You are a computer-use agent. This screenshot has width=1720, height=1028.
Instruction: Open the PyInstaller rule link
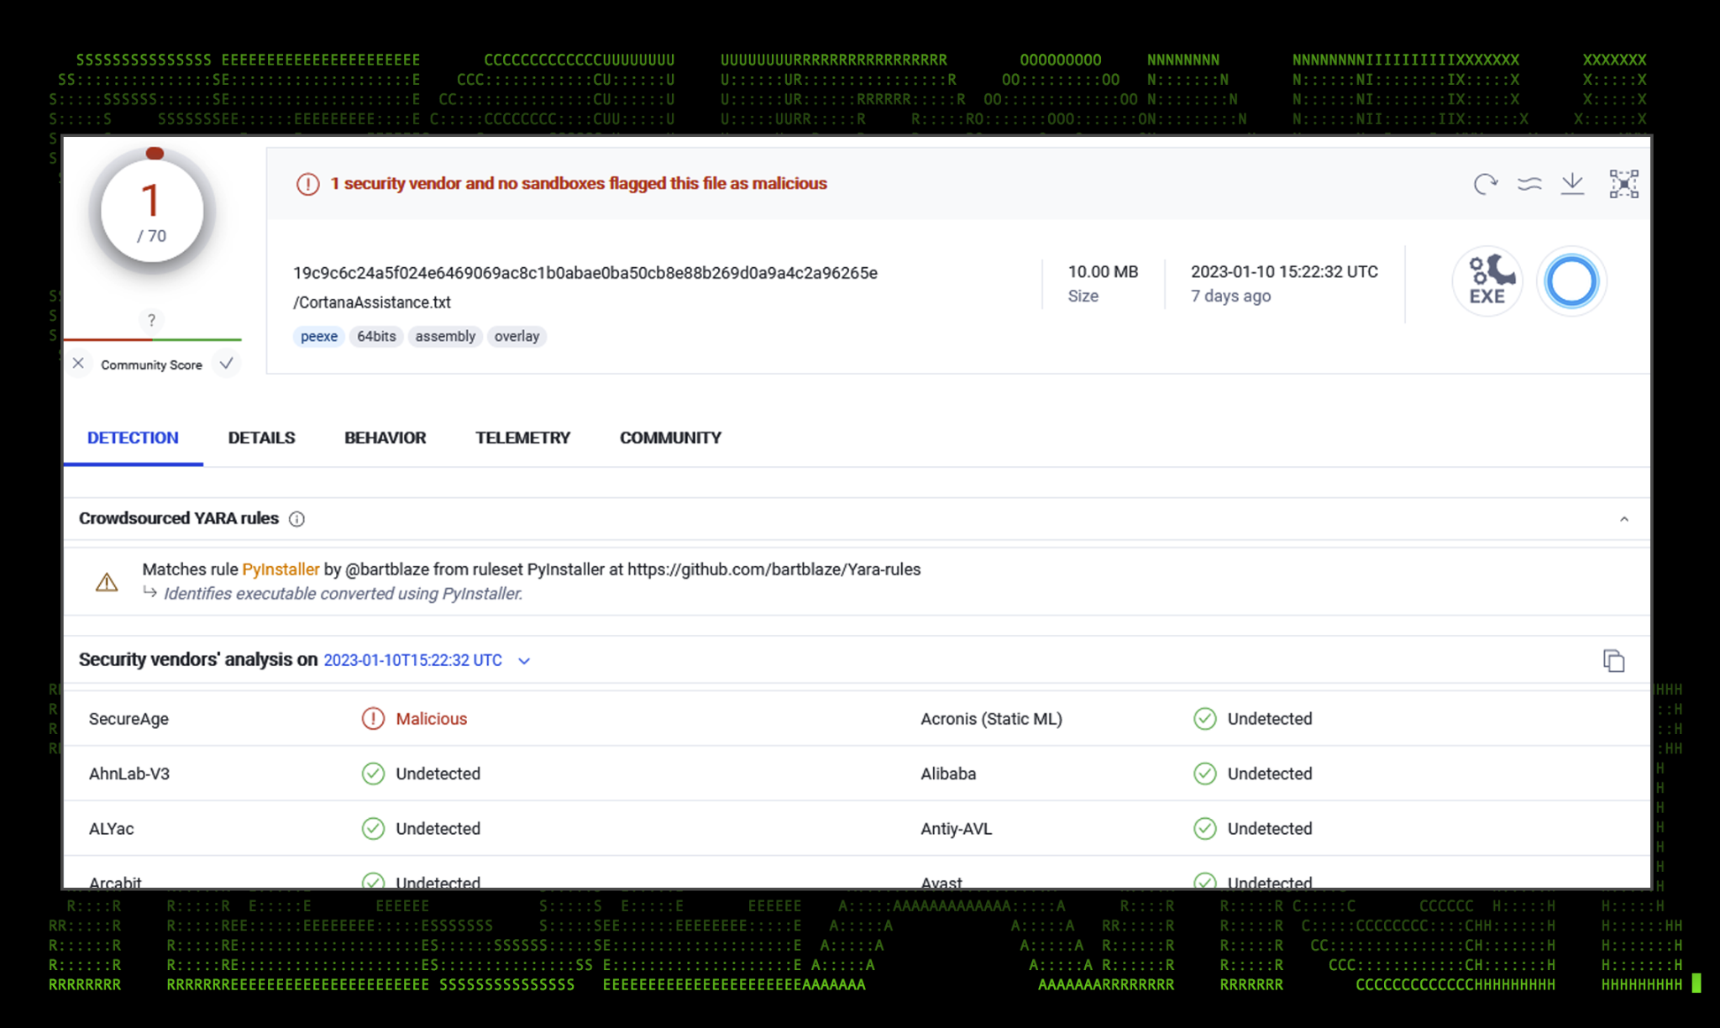tap(281, 569)
